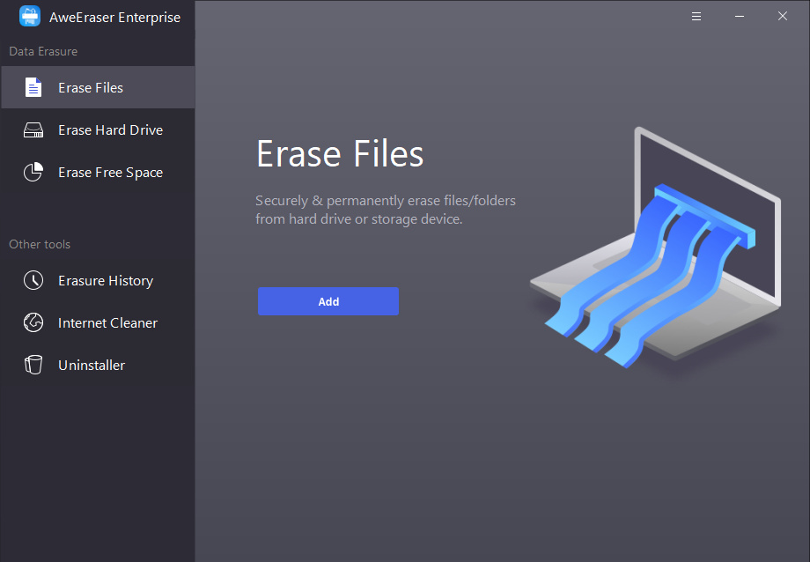
Task: Click the Add button
Action: 328,300
